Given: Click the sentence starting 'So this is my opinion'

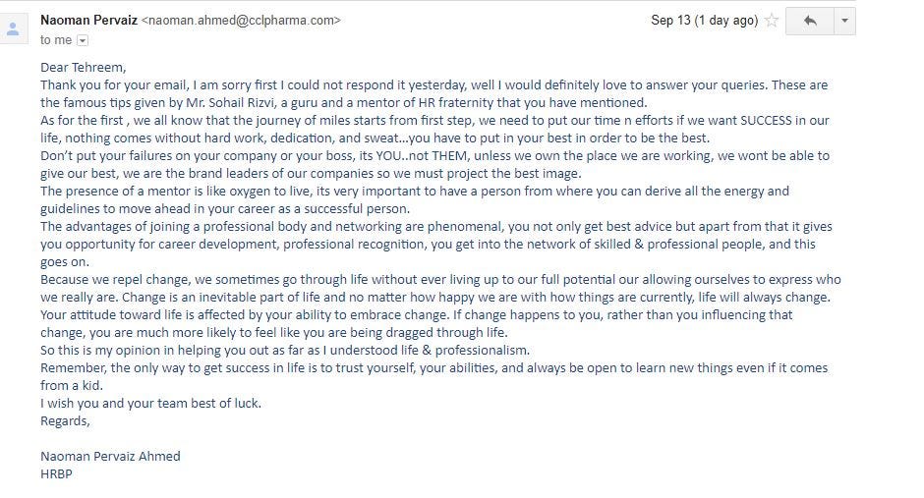Looking at the screenshot, I should [285, 351].
